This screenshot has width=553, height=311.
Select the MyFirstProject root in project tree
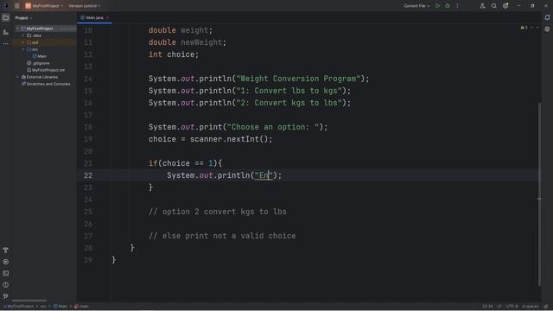pyautogui.click(x=40, y=29)
